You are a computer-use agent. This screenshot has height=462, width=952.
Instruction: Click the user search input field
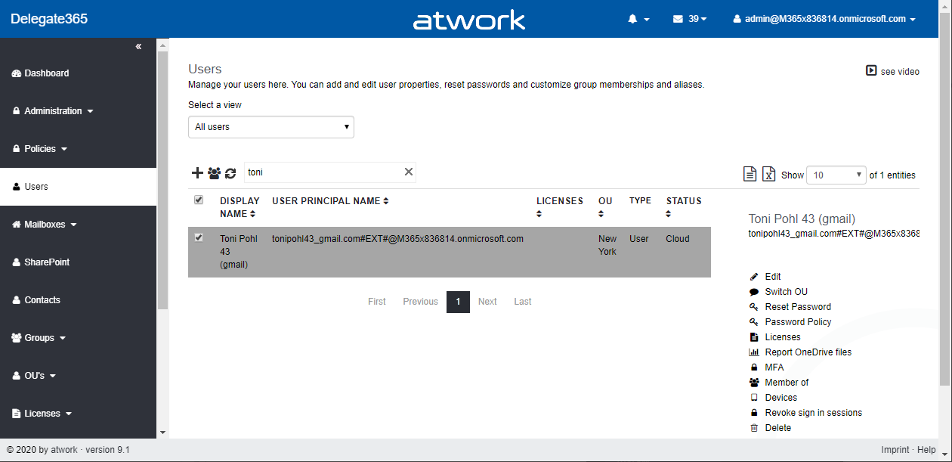pos(323,172)
